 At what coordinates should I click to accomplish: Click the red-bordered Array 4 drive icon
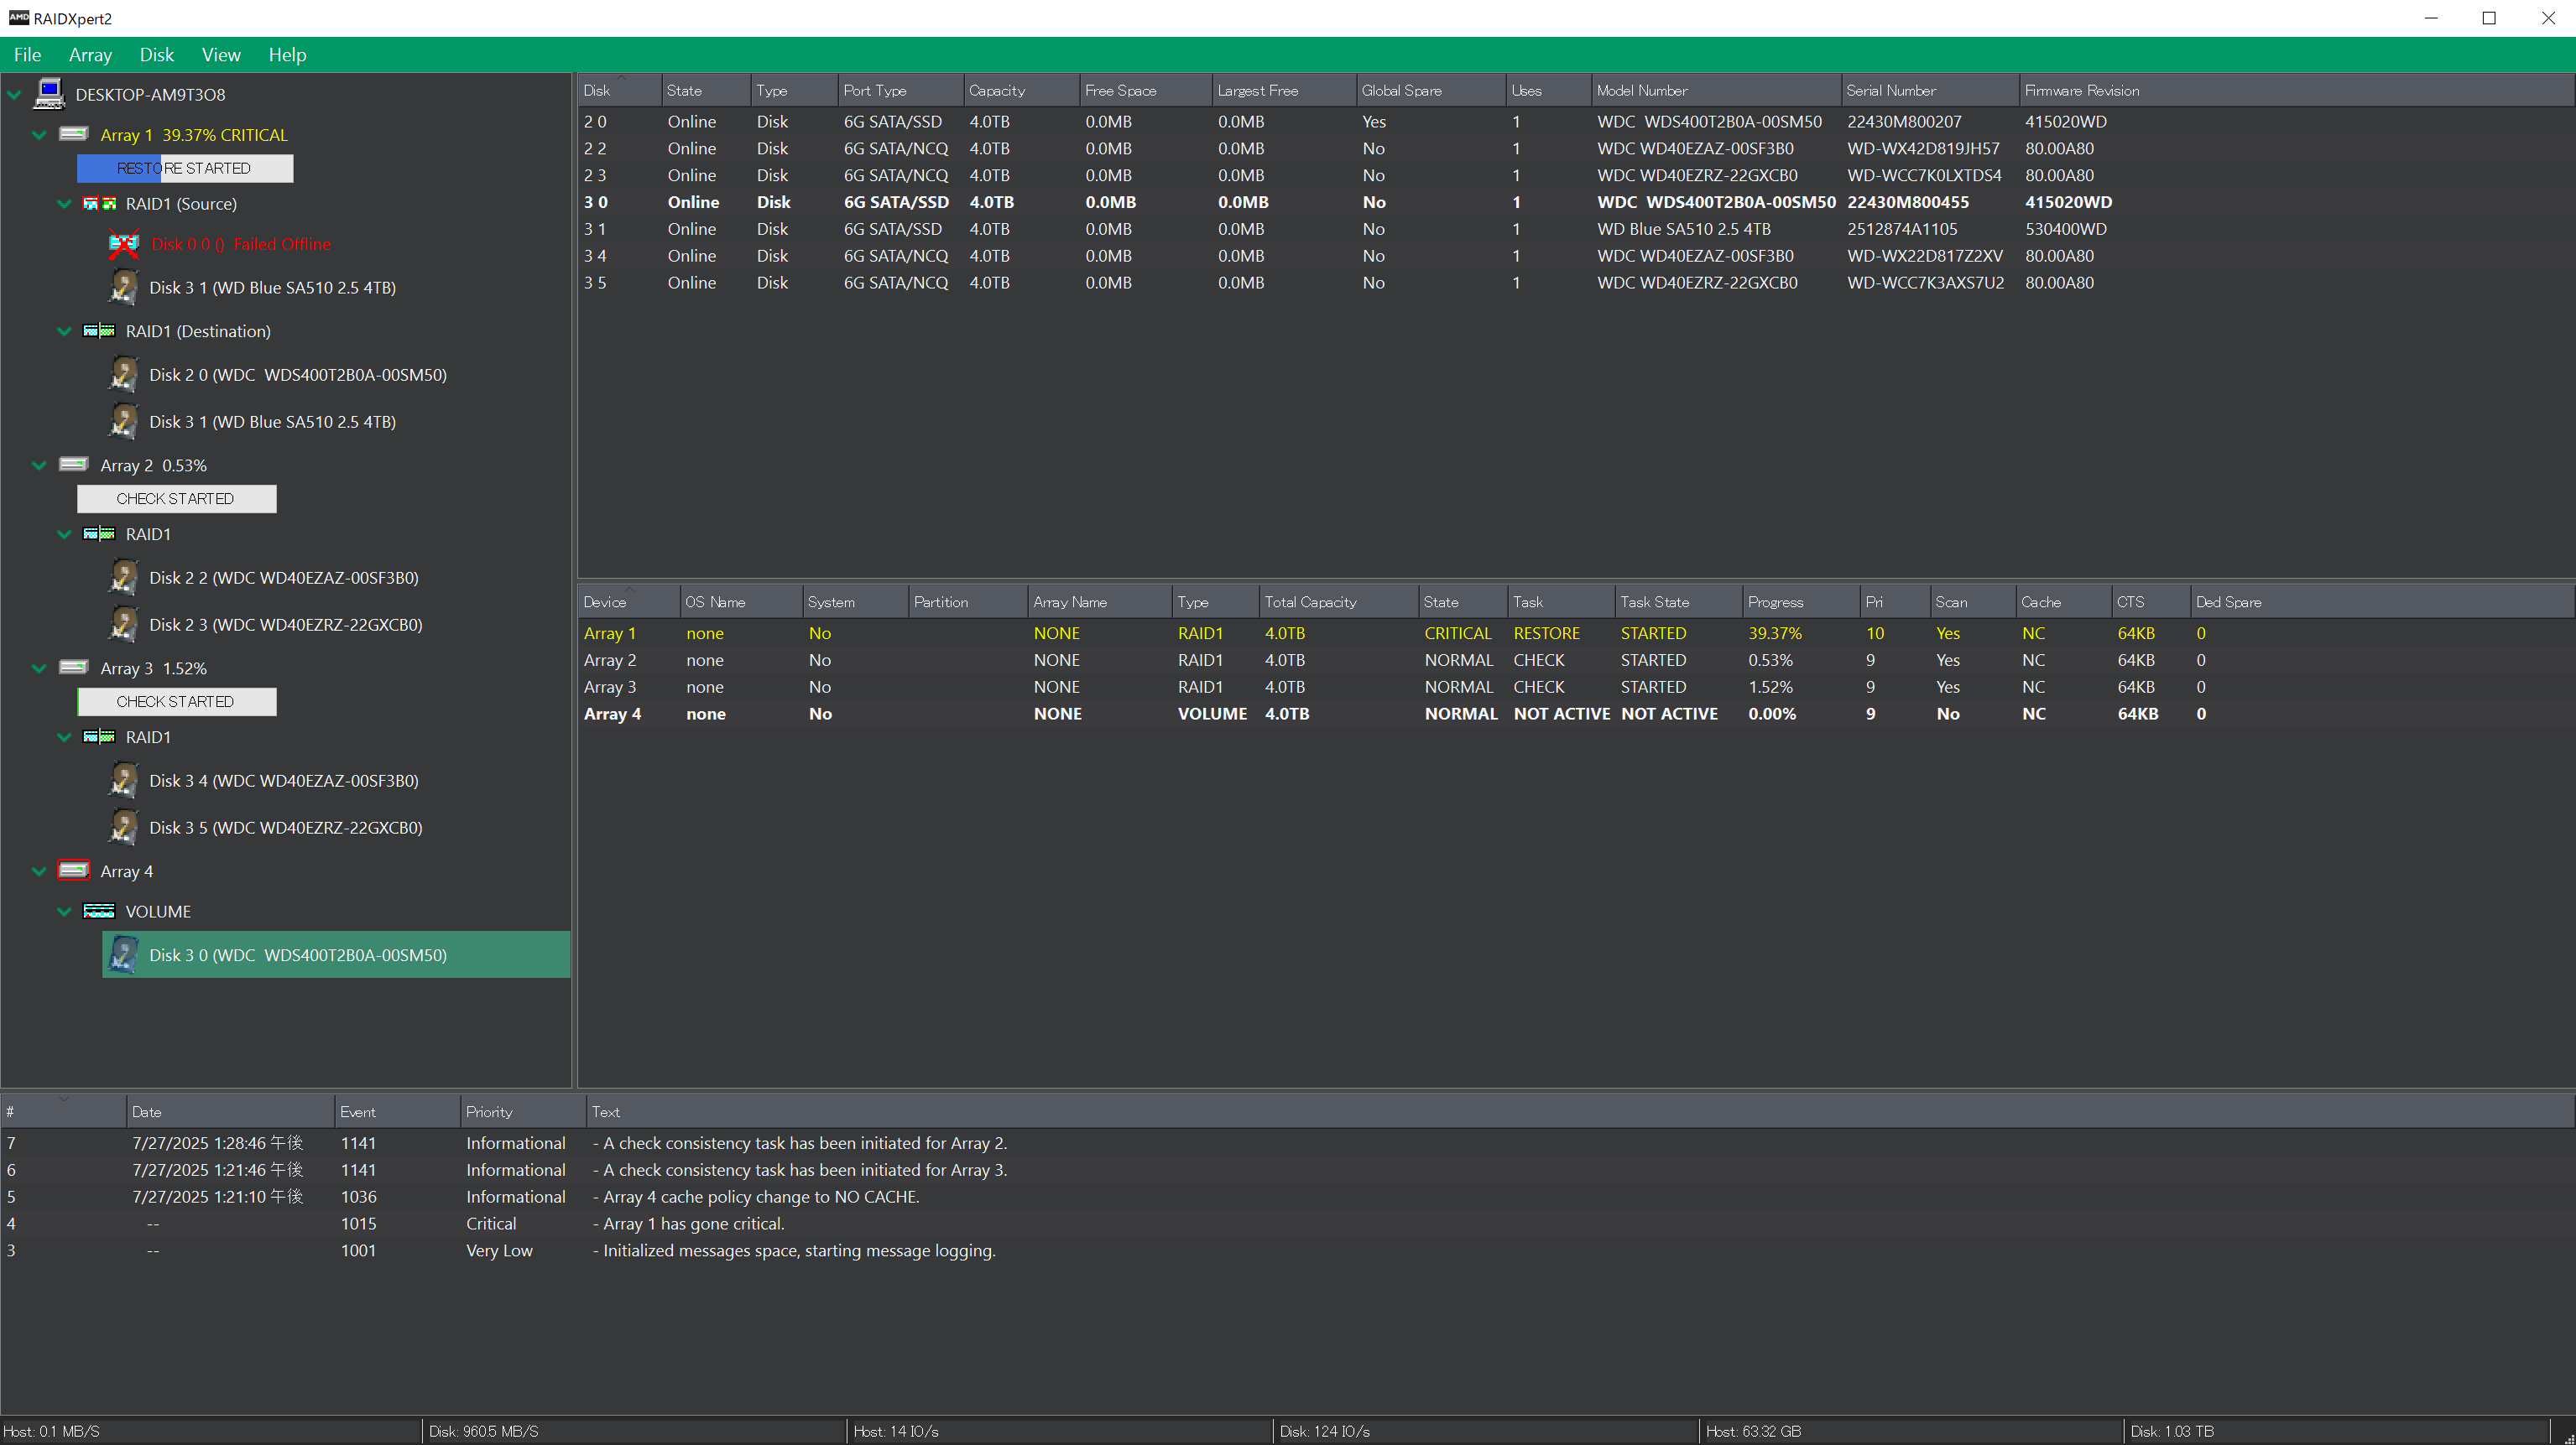tap(73, 871)
